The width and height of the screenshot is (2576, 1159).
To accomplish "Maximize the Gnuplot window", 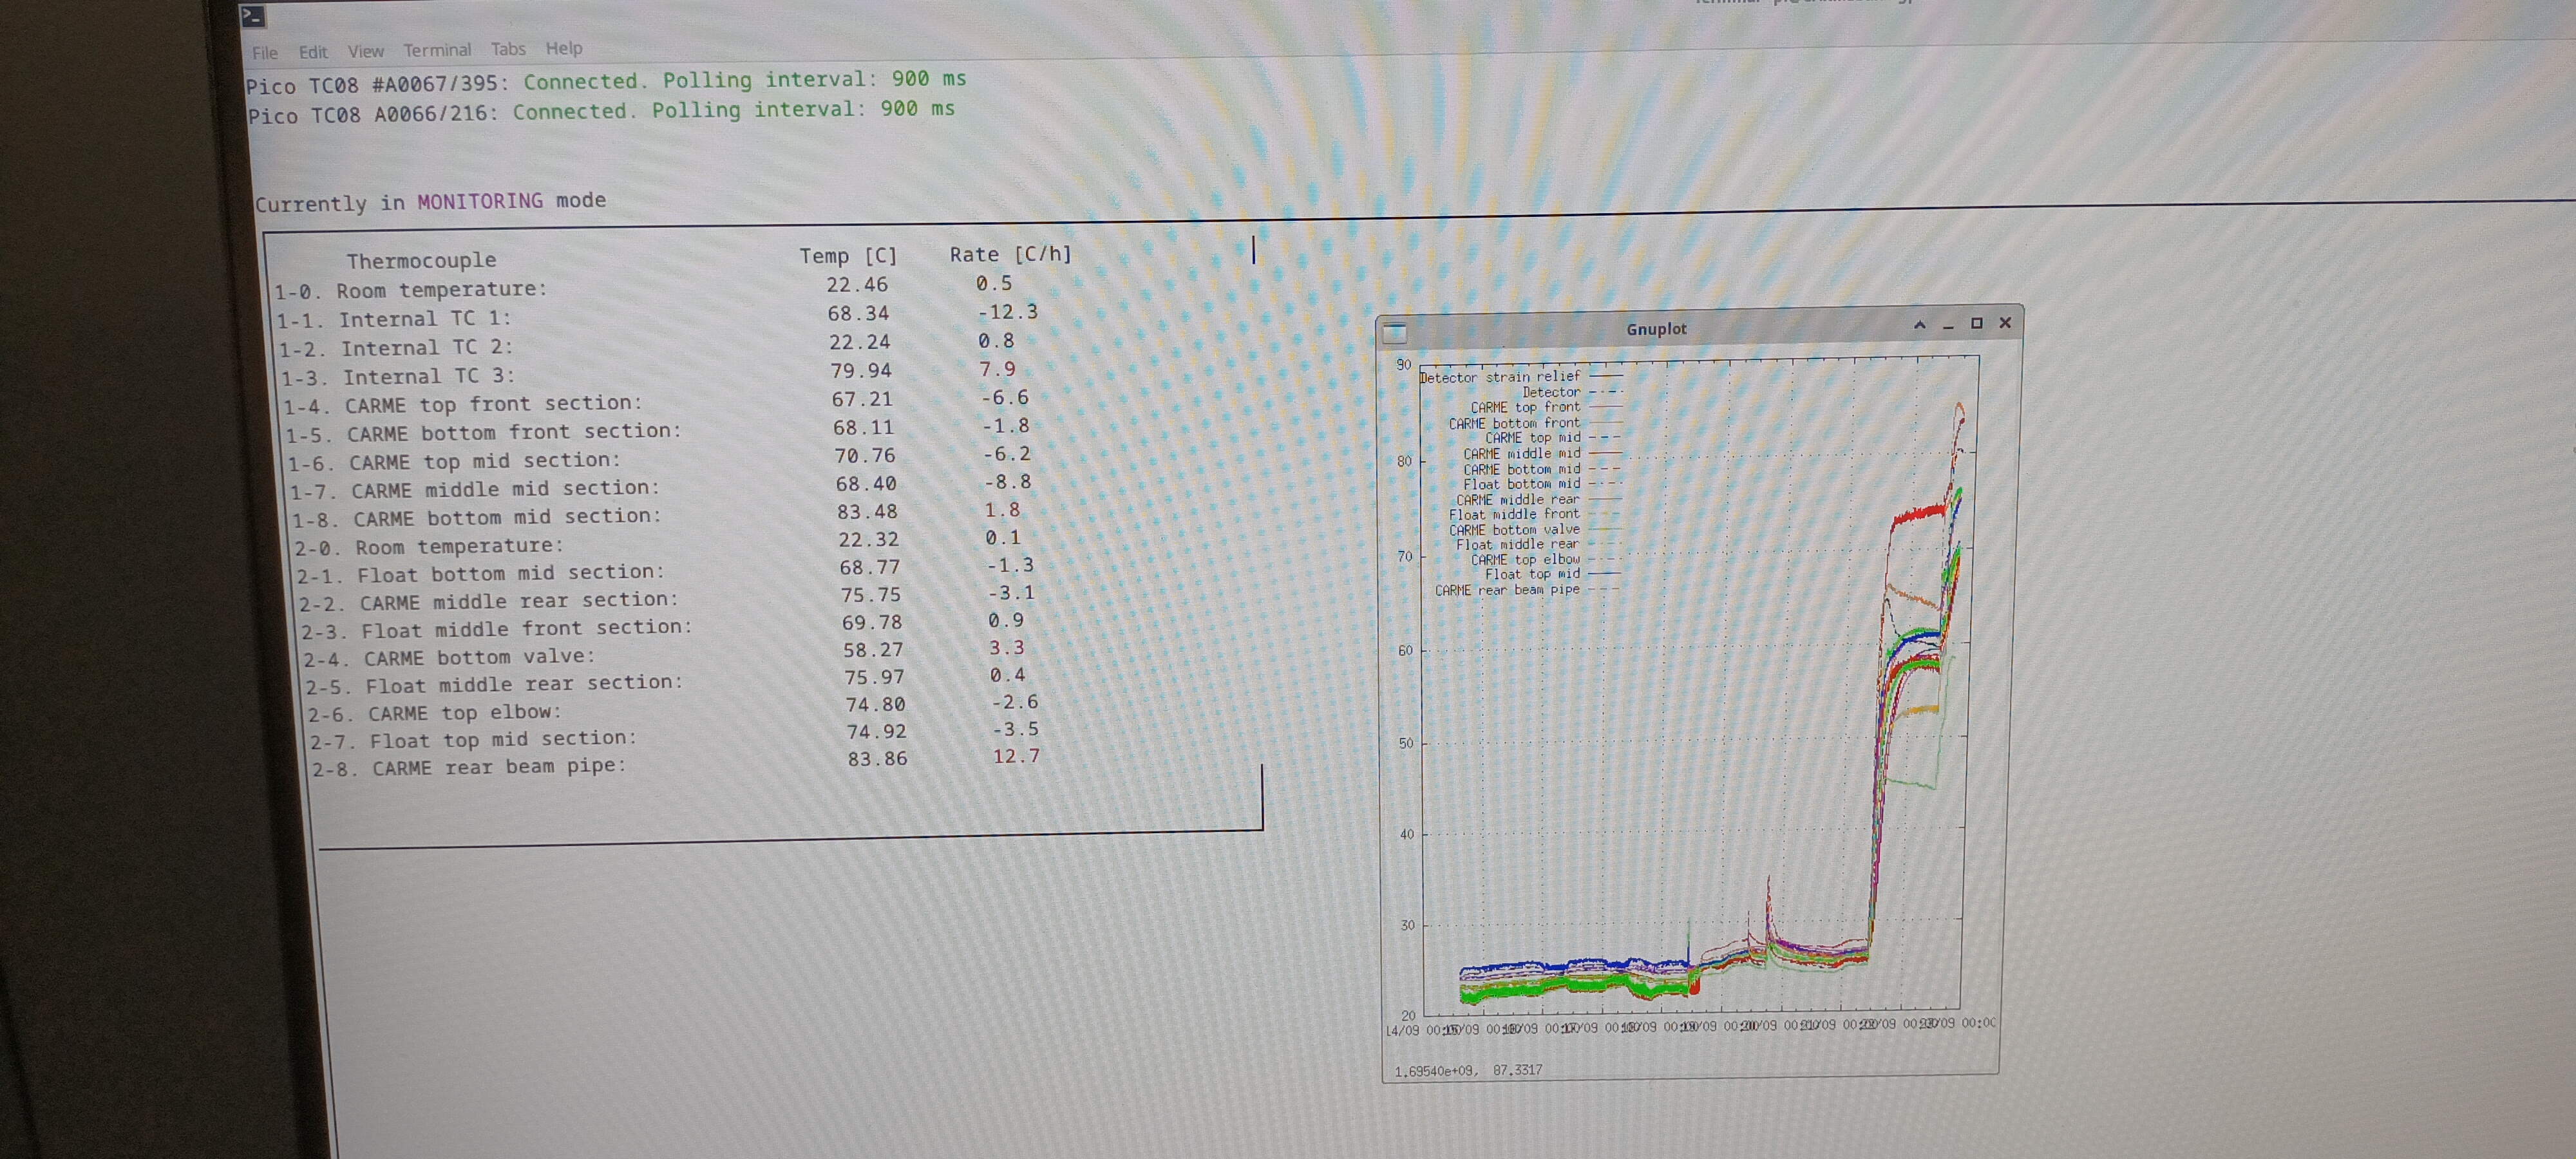I will [x=1976, y=323].
